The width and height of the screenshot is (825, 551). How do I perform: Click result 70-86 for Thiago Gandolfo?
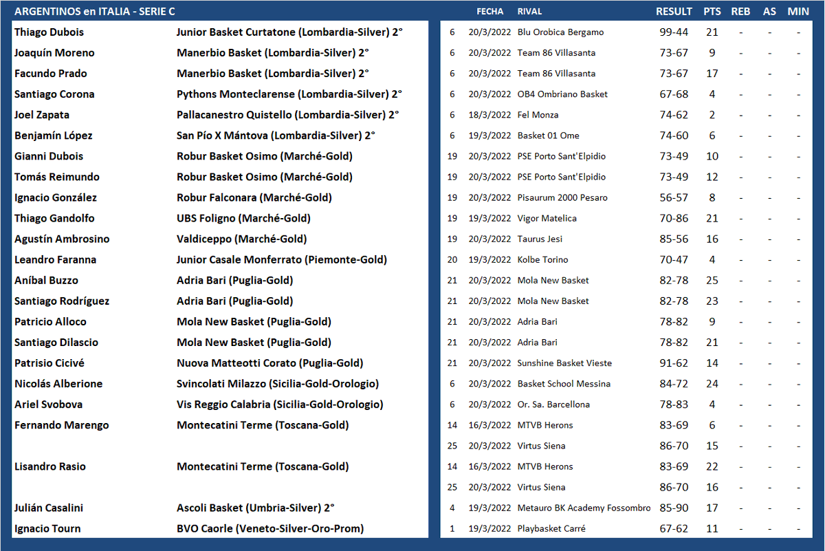click(674, 218)
